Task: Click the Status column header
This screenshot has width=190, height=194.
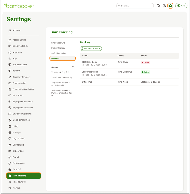Action: (x=144, y=56)
